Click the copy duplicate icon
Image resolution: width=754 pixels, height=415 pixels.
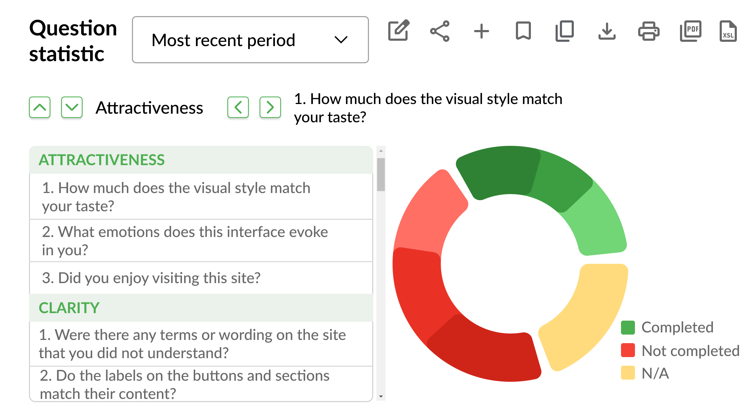coord(565,31)
